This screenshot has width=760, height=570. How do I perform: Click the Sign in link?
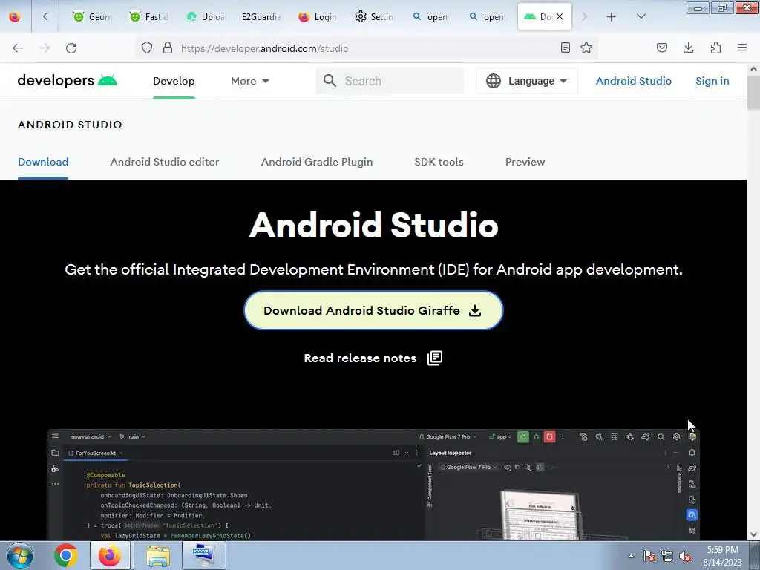712,81
